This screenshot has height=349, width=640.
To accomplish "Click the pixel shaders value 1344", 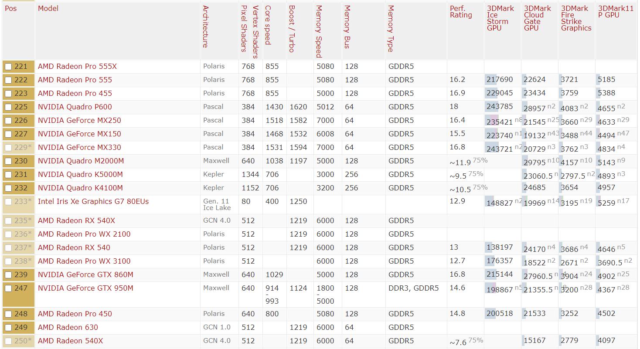I will 250,175.
